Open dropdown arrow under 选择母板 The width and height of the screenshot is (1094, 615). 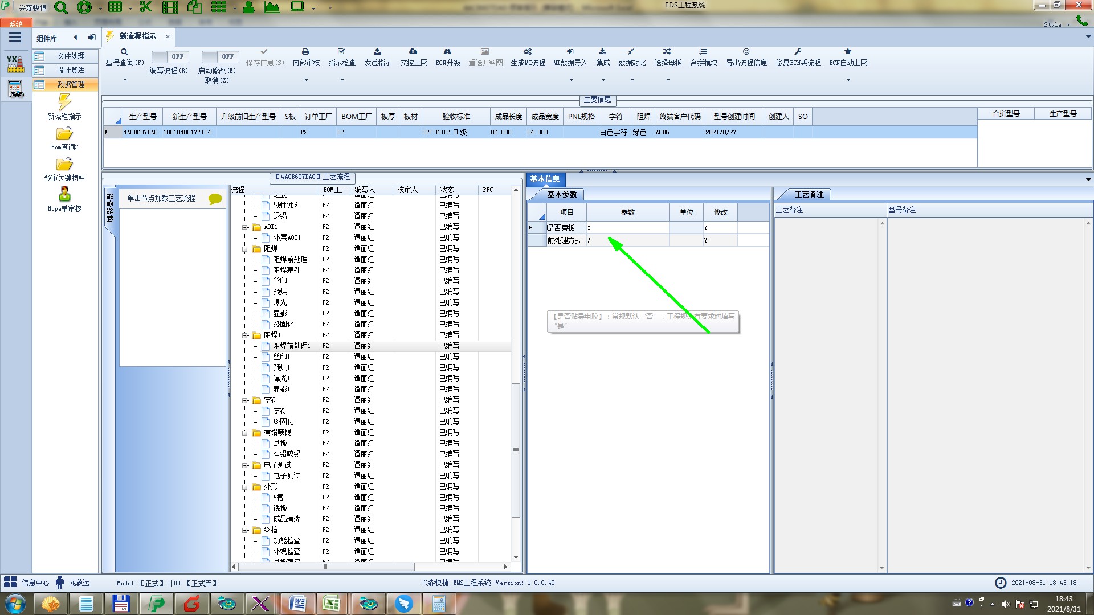[668, 80]
